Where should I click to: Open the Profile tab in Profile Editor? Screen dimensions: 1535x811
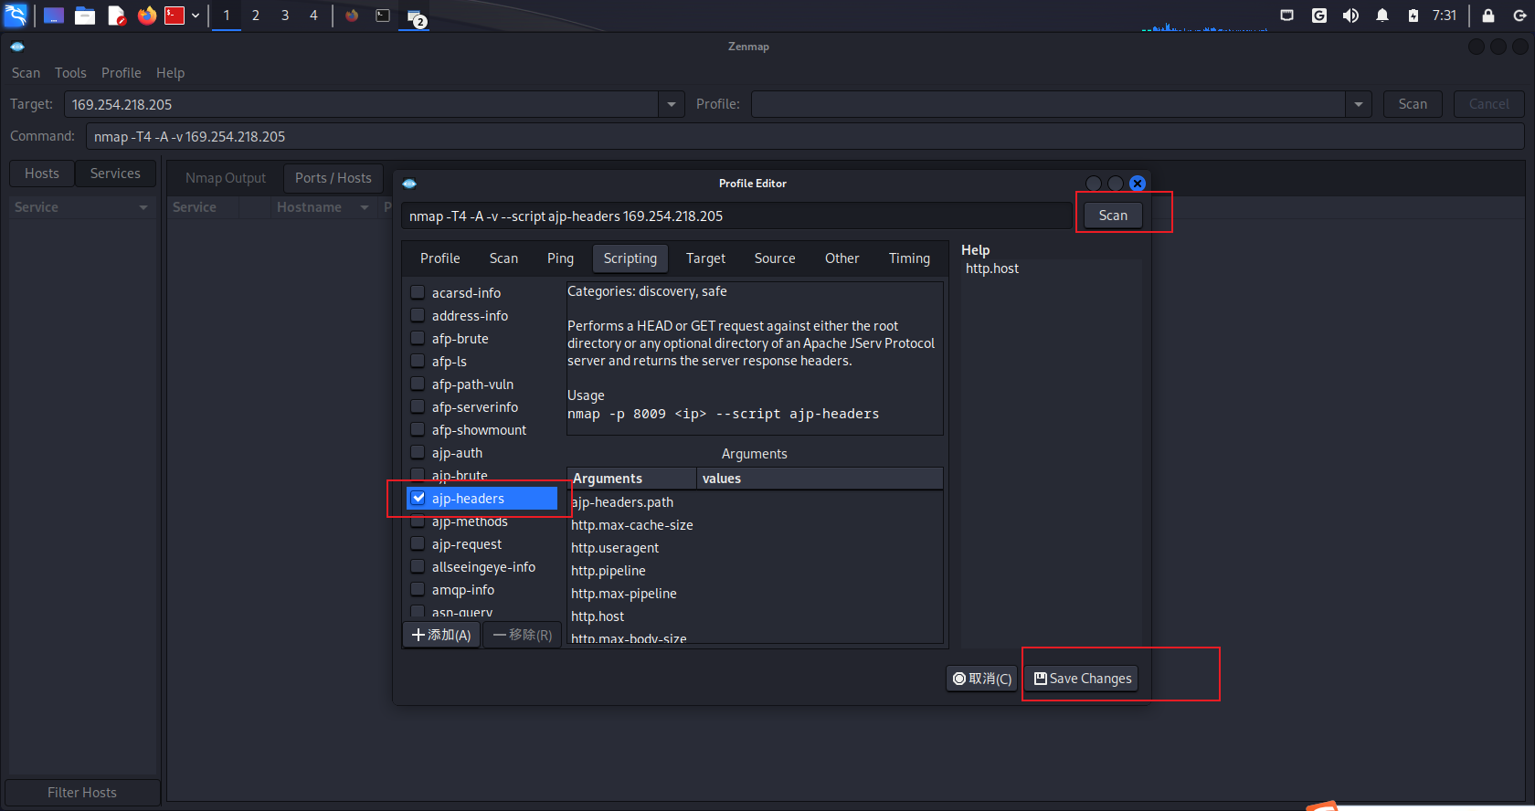(x=439, y=258)
